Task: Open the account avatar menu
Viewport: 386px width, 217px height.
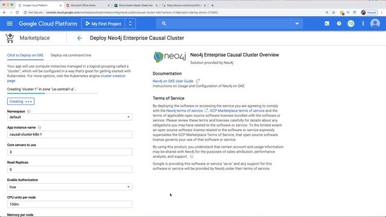Action: [375, 24]
